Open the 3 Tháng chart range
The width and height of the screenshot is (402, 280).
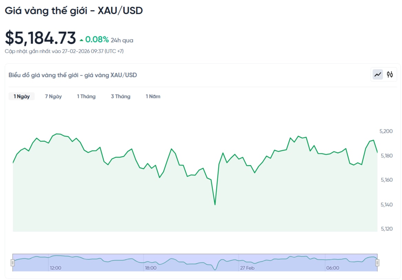tap(121, 97)
